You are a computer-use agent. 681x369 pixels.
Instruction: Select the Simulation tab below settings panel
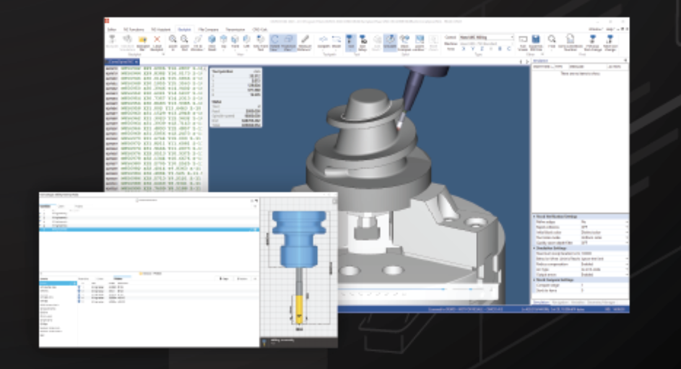[x=541, y=302]
